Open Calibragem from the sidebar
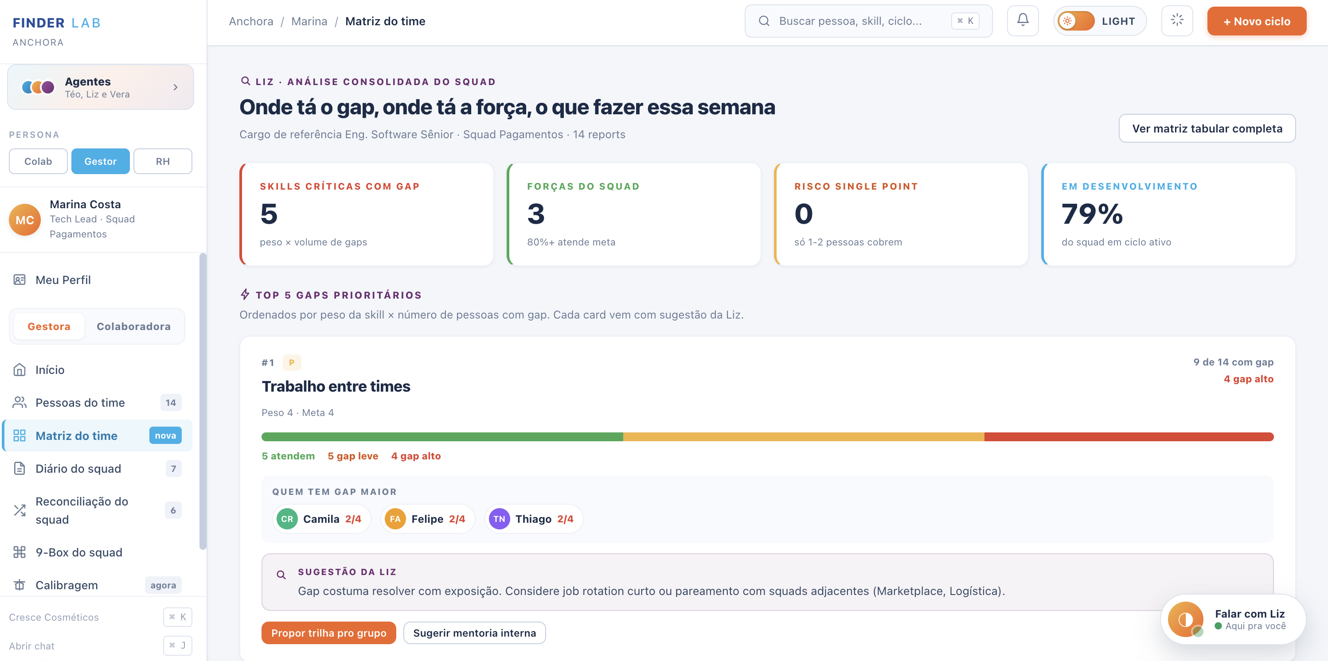The image size is (1328, 661). 97,585
